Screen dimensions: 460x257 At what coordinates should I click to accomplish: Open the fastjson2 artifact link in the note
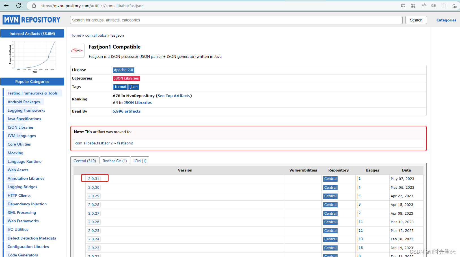tap(125, 143)
